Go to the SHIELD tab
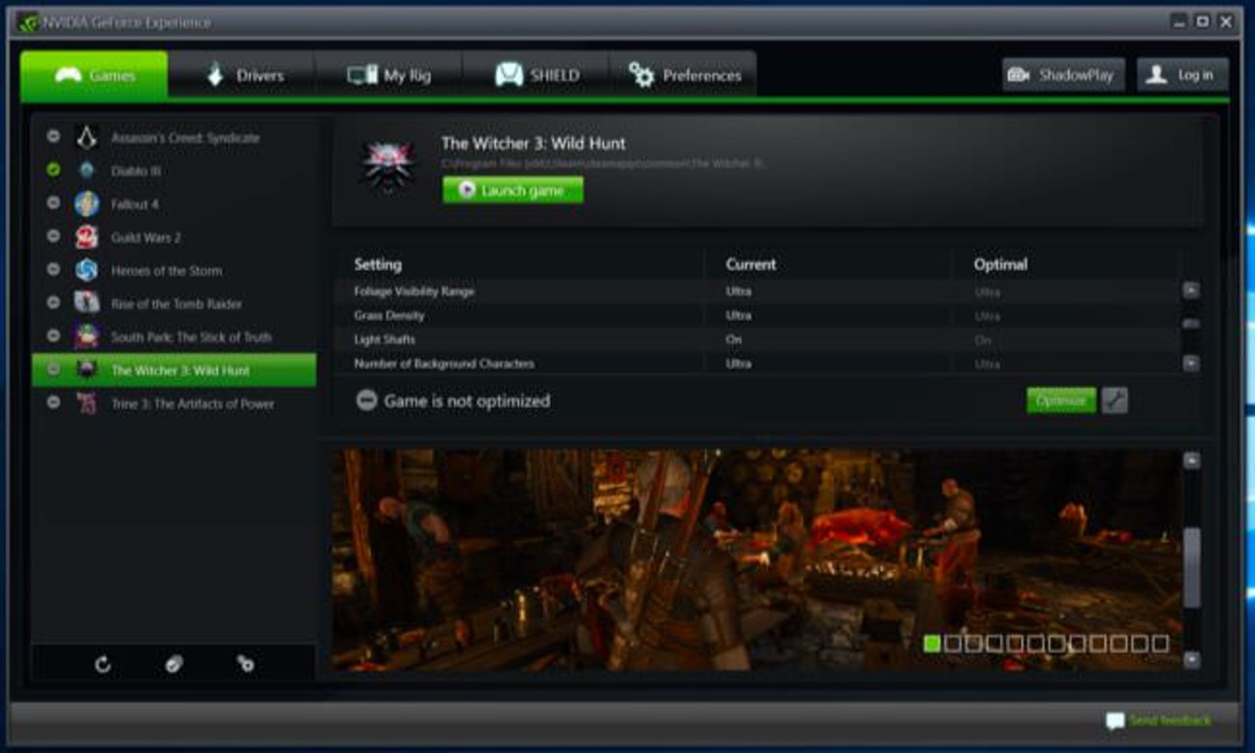The image size is (1255, 753). tap(537, 76)
